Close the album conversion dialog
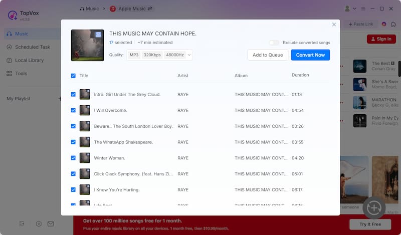Screen dimensions: 401x235 point(334,25)
